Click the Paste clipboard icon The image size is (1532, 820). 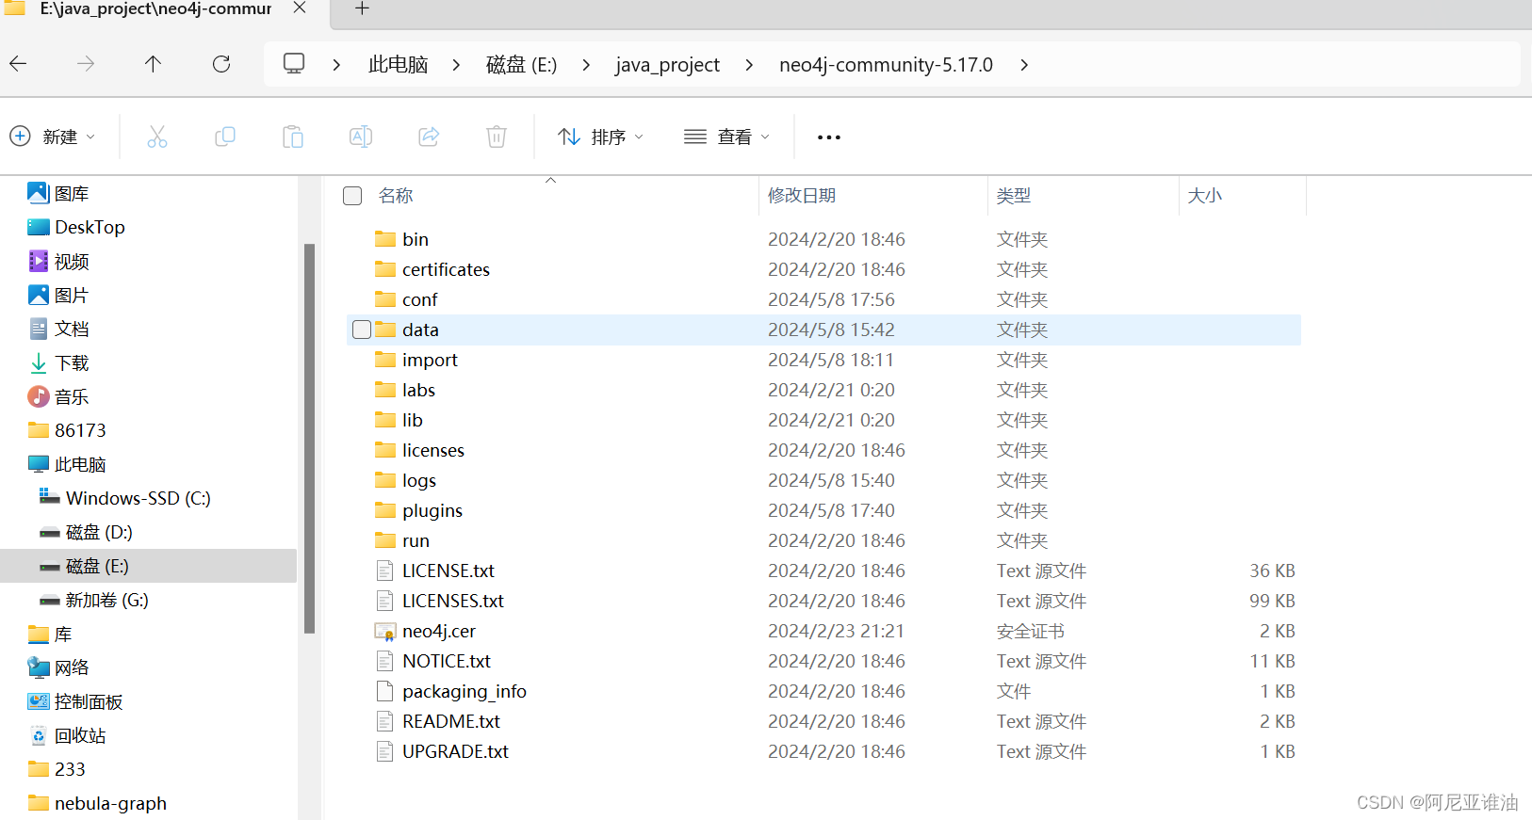click(293, 137)
